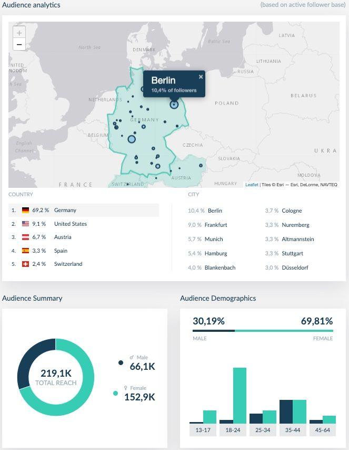Open the Leaflet attribution link
The image size is (349, 450).
252,185
